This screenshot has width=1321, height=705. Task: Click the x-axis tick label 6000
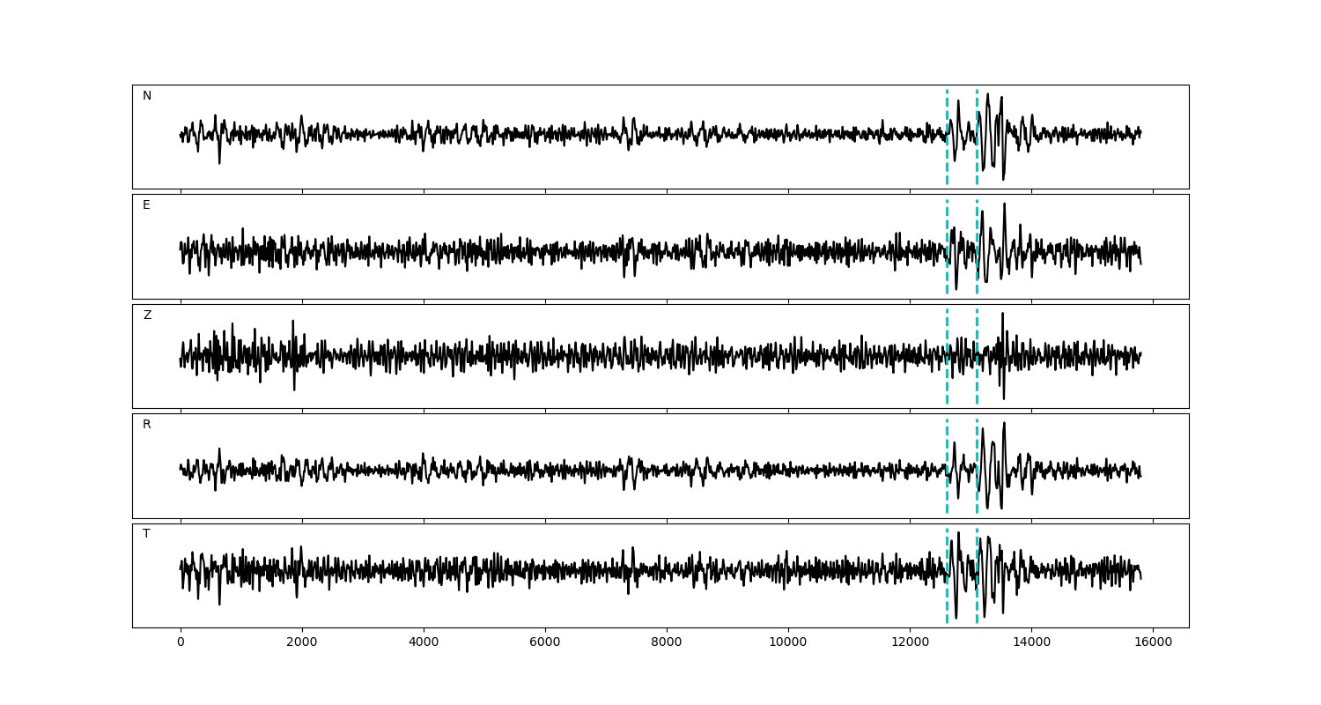click(545, 643)
